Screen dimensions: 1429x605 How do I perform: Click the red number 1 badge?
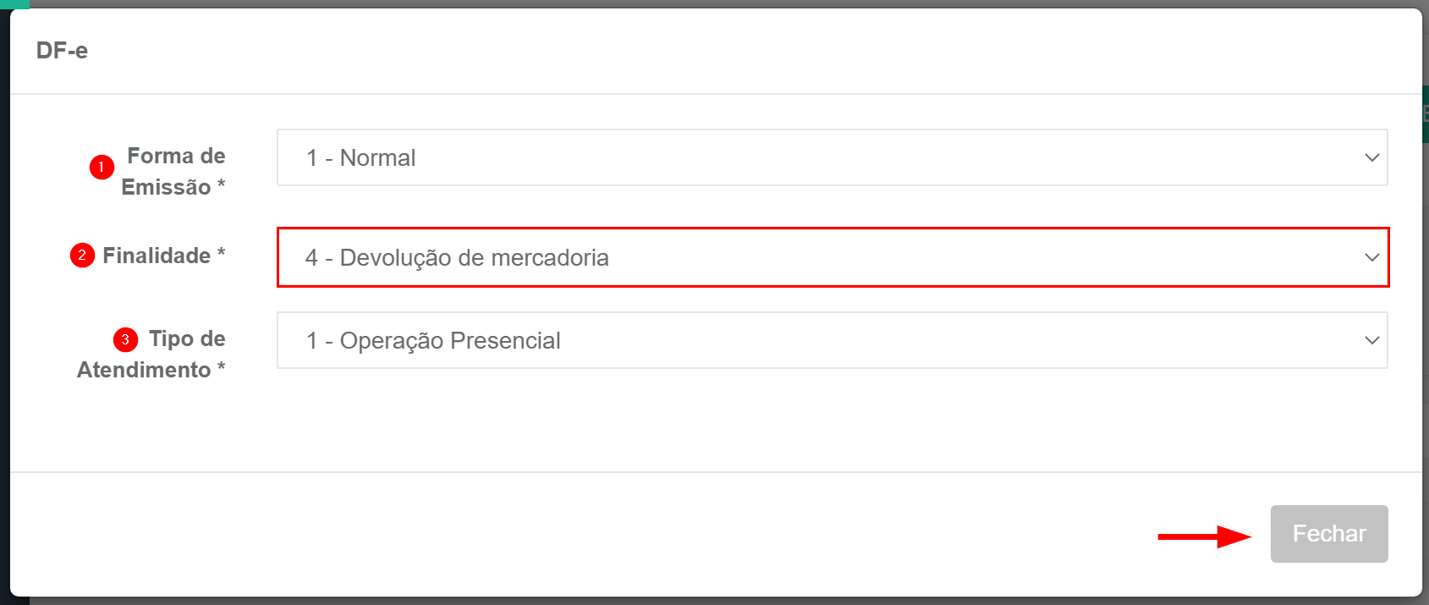coord(102,167)
